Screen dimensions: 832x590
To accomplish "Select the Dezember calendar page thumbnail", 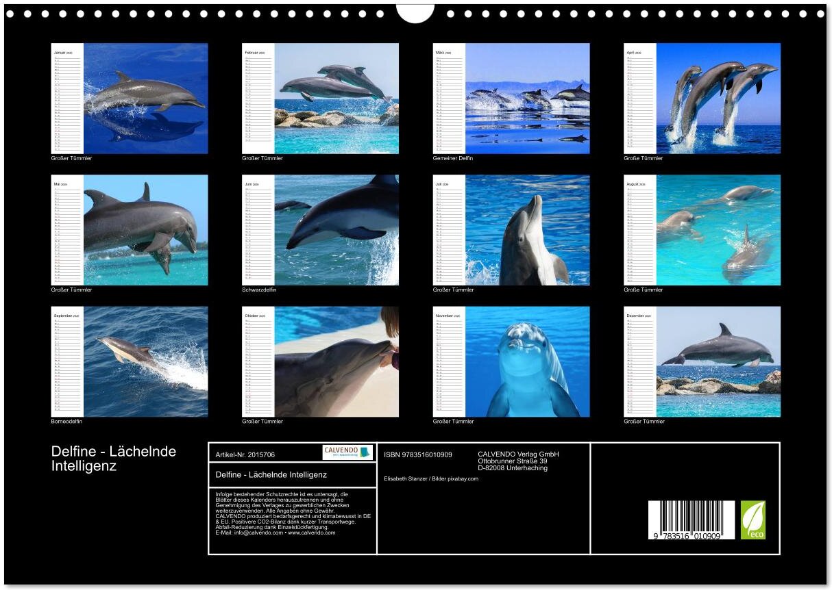I will click(x=702, y=361).
